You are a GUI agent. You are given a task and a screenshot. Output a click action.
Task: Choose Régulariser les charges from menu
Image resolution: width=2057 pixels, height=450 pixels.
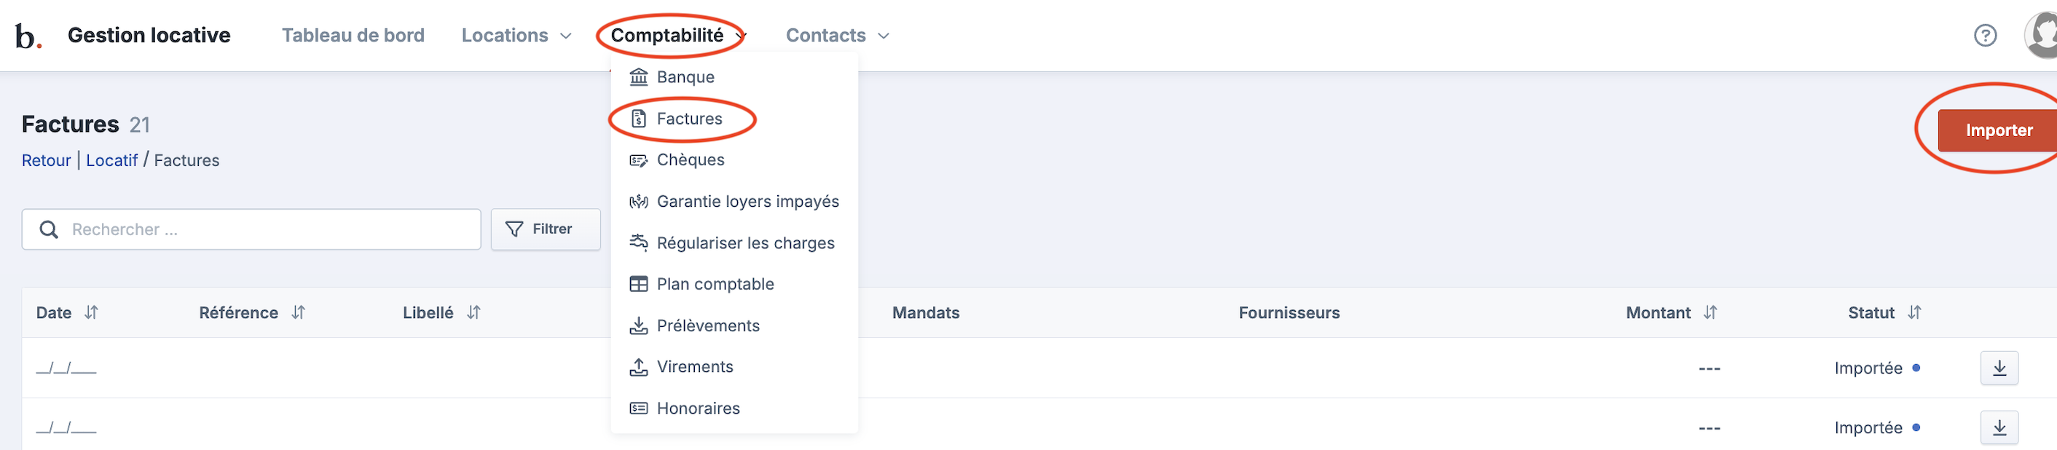[744, 243]
